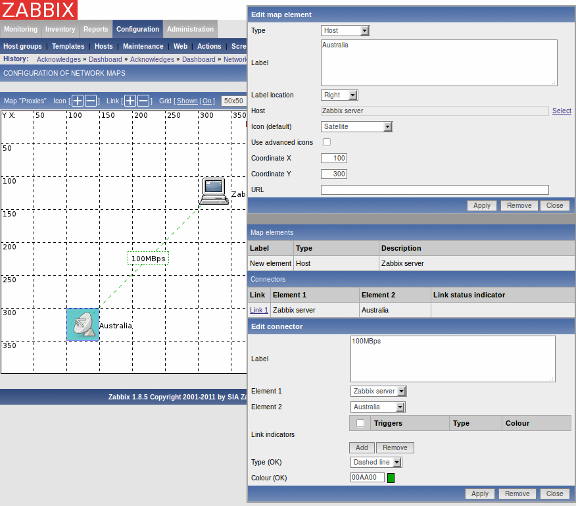Click Apply in Edit map element
The width and height of the screenshot is (576, 506).
coord(481,205)
